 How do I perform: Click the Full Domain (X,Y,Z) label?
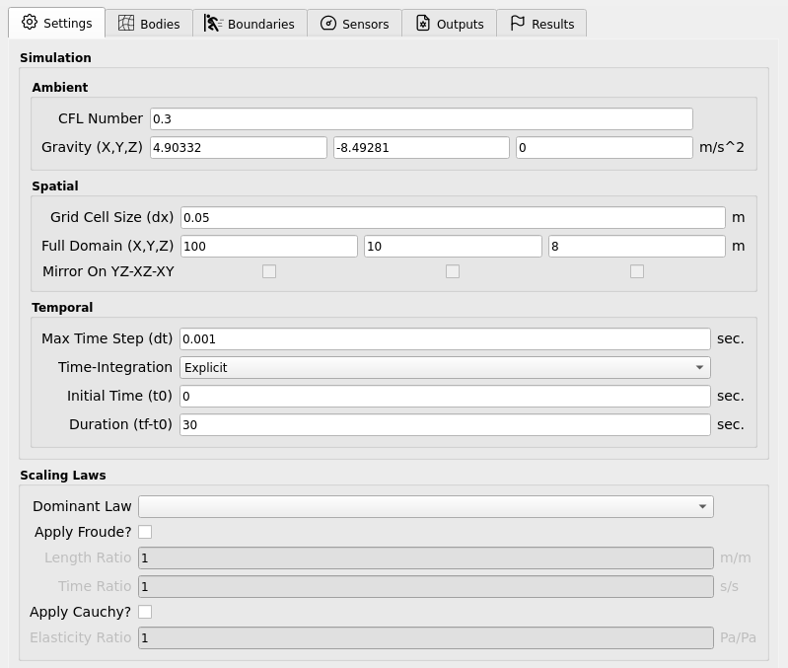tap(107, 246)
